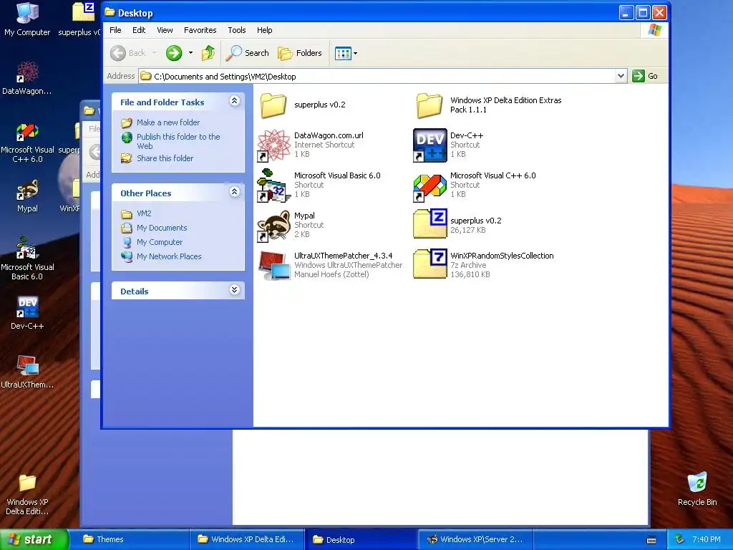Open the superplus v0.2 folder in Explorer
733x550 pixels.
pos(304,105)
